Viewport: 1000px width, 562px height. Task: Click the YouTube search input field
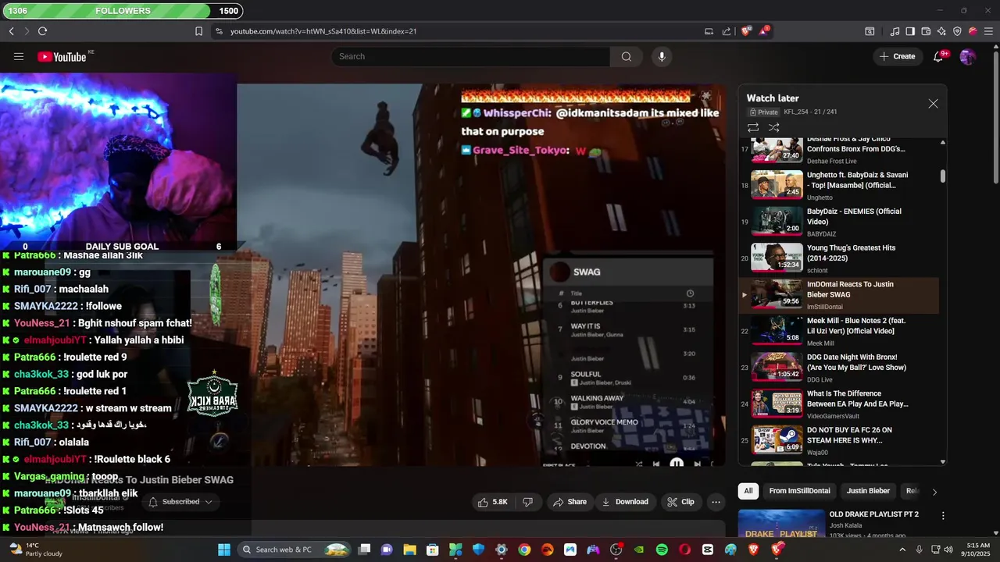coord(471,56)
